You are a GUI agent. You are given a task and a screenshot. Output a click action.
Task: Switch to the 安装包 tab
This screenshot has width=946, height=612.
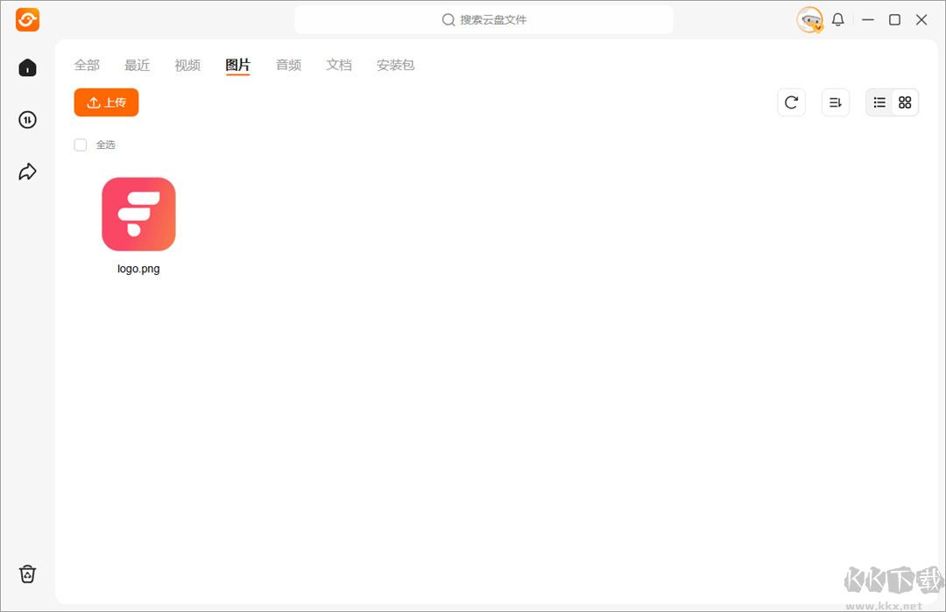(x=396, y=65)
